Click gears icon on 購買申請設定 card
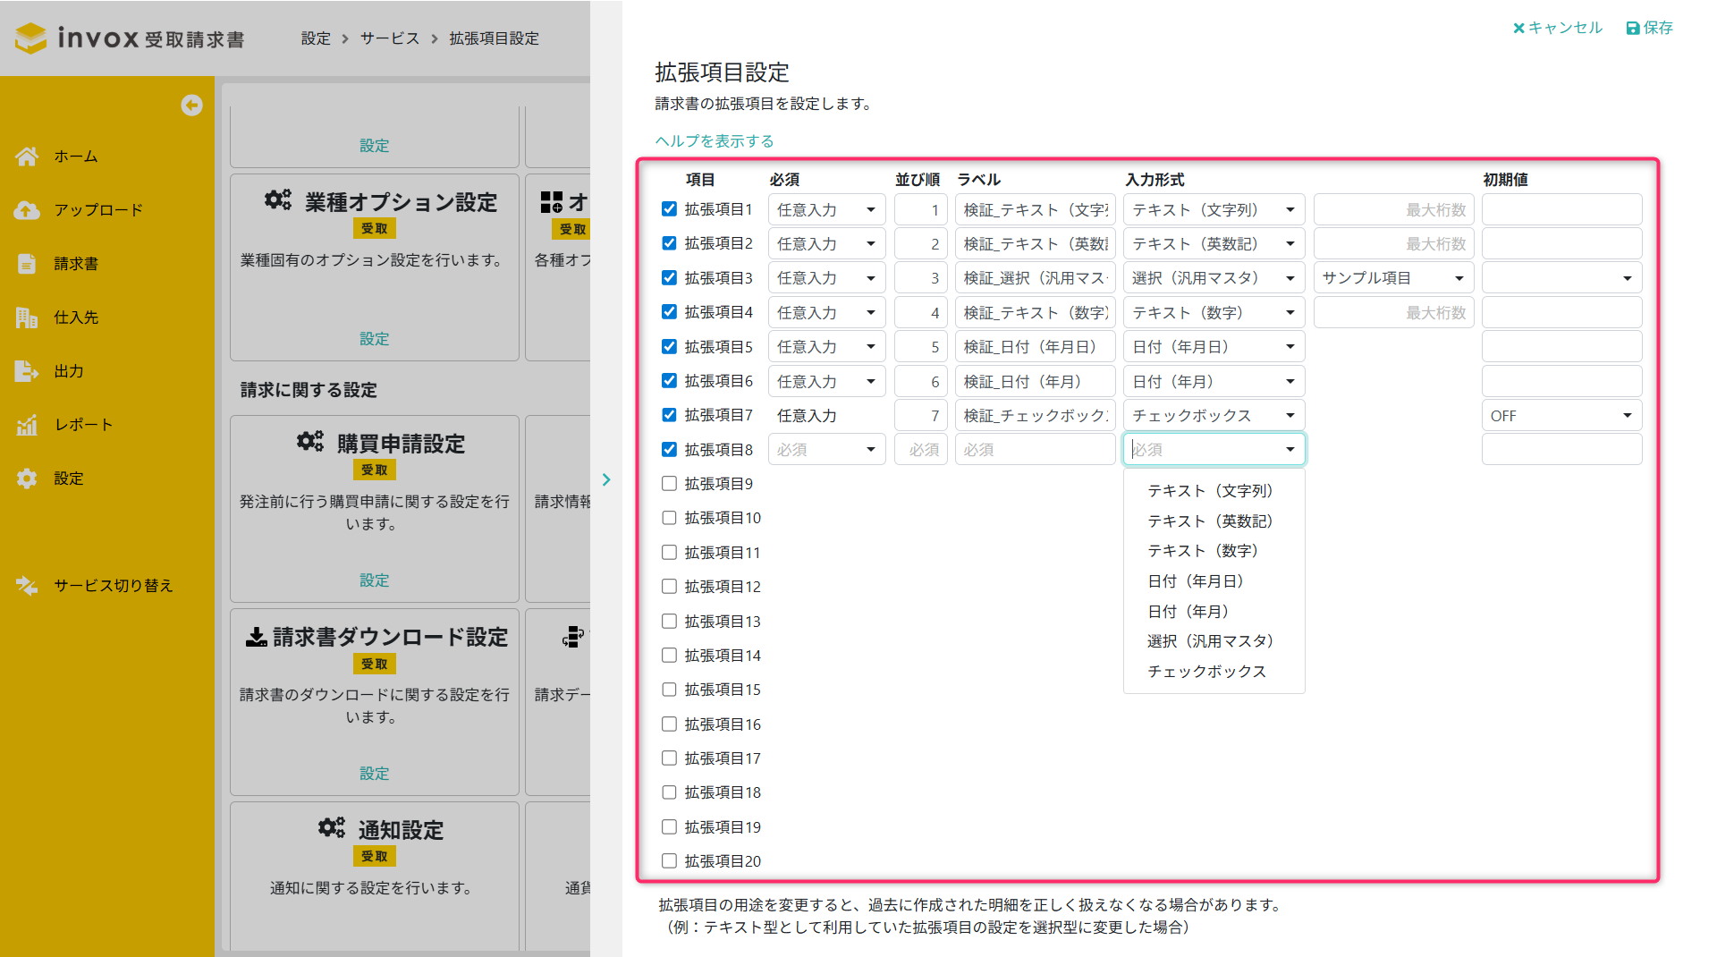Image resolution: width=1717 pixels, height=957 pixels. (x=310, y=442)
